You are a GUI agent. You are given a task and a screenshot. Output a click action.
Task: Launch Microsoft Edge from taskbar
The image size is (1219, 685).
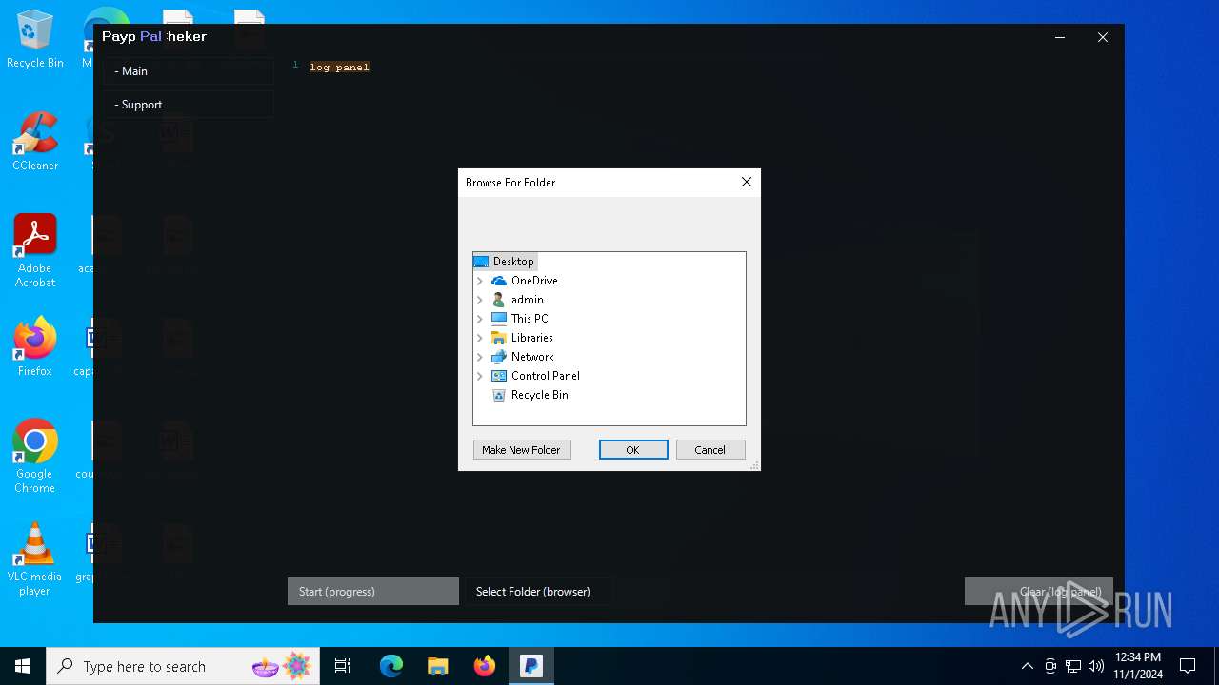point(391,666)
